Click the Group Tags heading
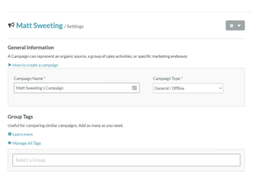 click(20, 117)
